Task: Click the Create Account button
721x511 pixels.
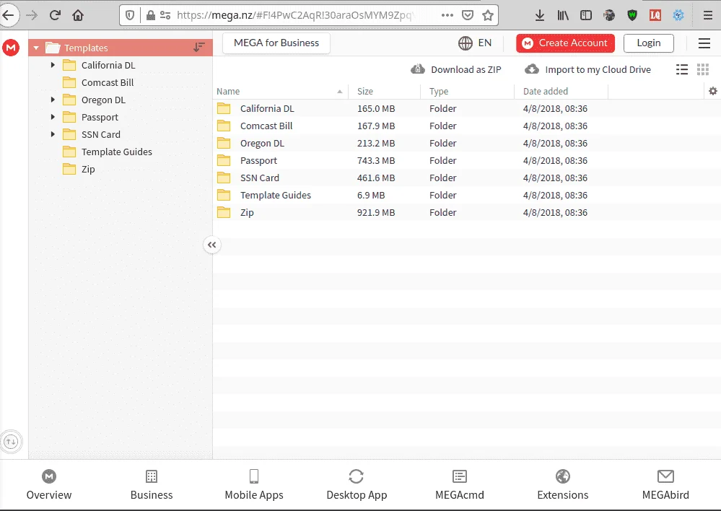Action: coord(565,43)
